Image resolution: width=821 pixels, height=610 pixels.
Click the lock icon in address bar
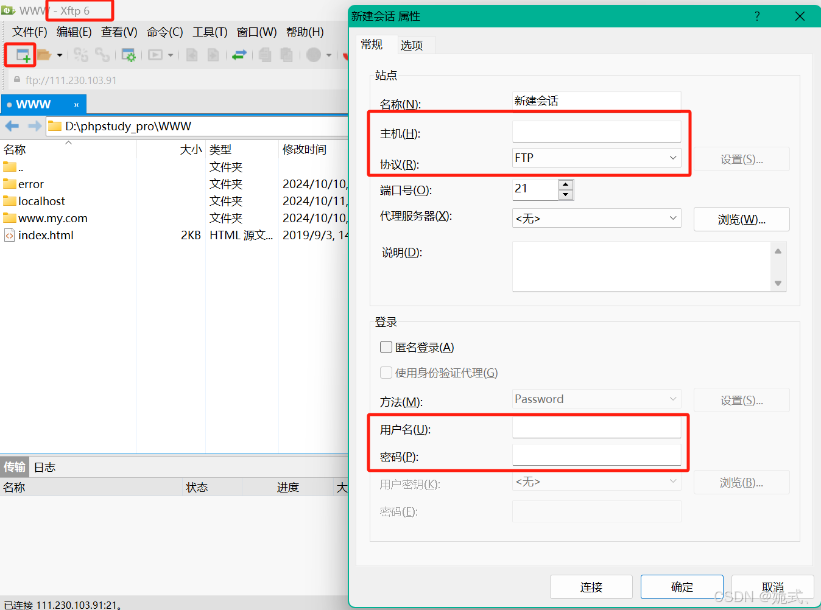[17, 80]
